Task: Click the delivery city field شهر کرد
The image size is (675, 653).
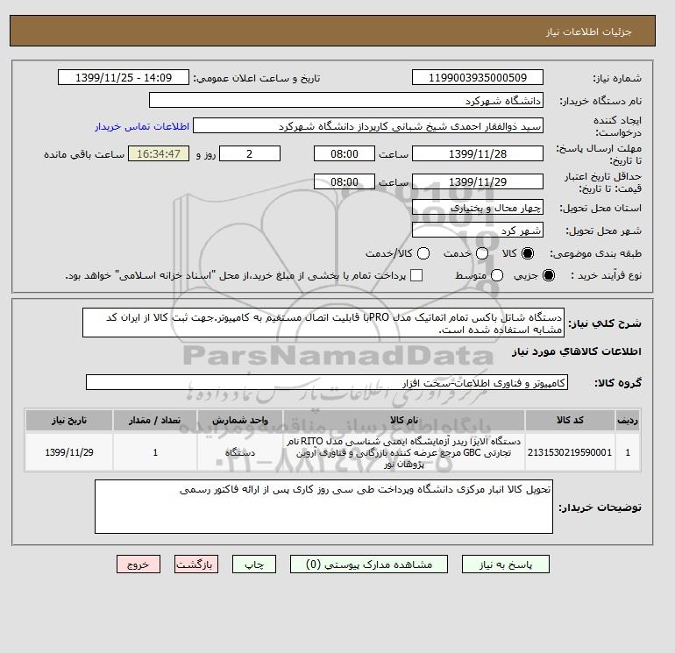Action: (x=478, y=231)
